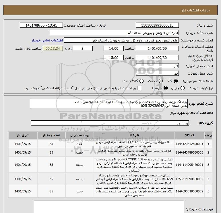Click the announcement date field 1401/09/06 - 13:41
Image resolution: width=221 pixels, height=213 pixels.
pyautogui.click(x=41, y=25)
